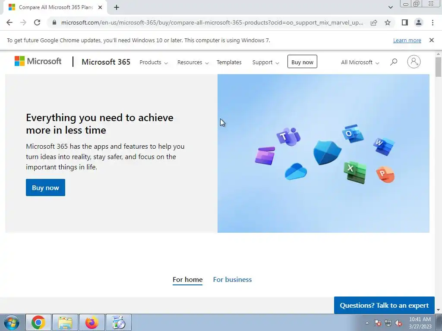Open the Chrome profile icon

419,22
